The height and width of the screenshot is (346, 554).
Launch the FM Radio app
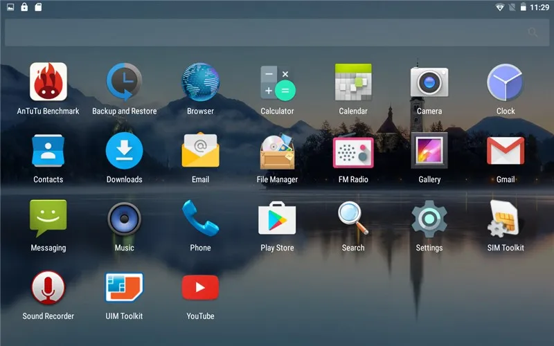coord(353,152)
